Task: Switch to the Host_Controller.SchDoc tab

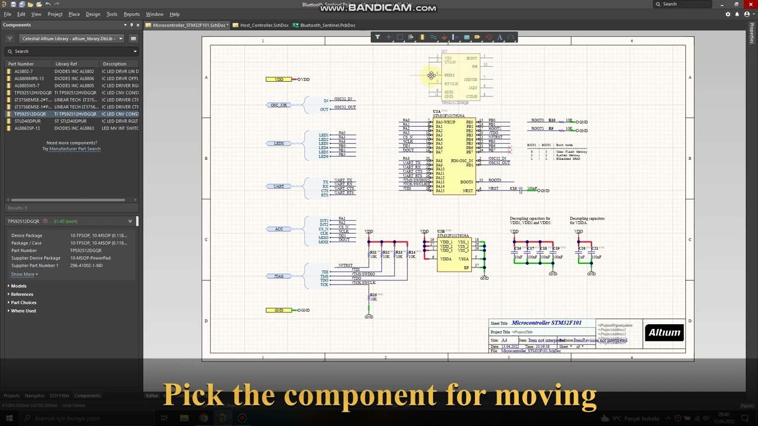Action: (x=261, y=25)
